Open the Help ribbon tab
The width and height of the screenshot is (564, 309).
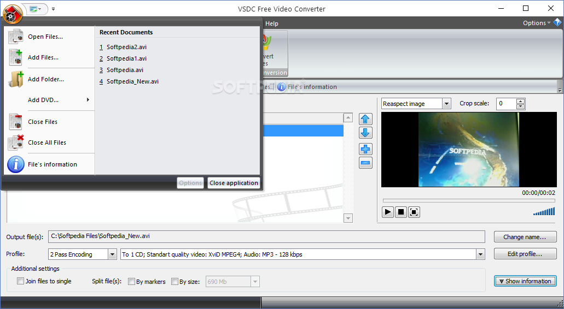271,23
